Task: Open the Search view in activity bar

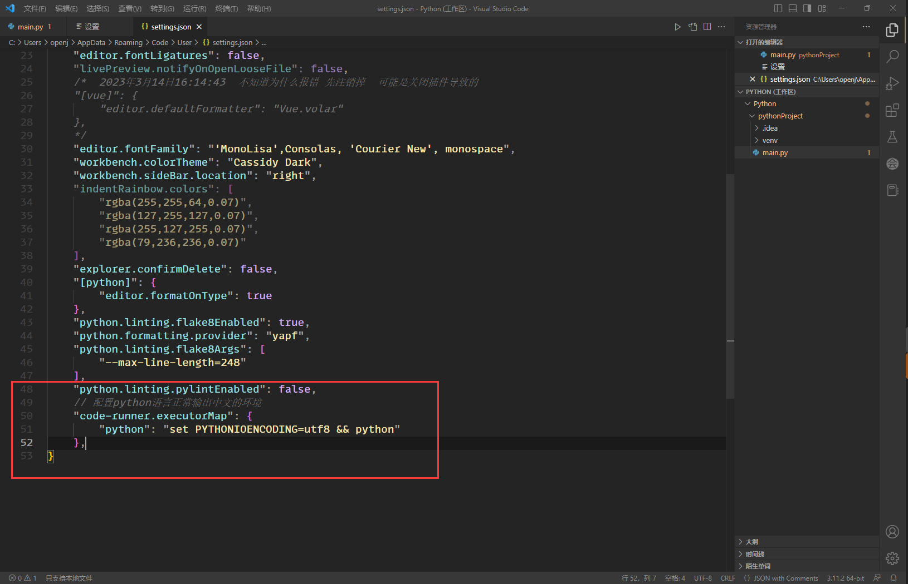Action: pos(892,56)
